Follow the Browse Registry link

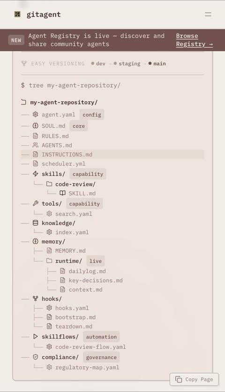click(x=194, y=40)
